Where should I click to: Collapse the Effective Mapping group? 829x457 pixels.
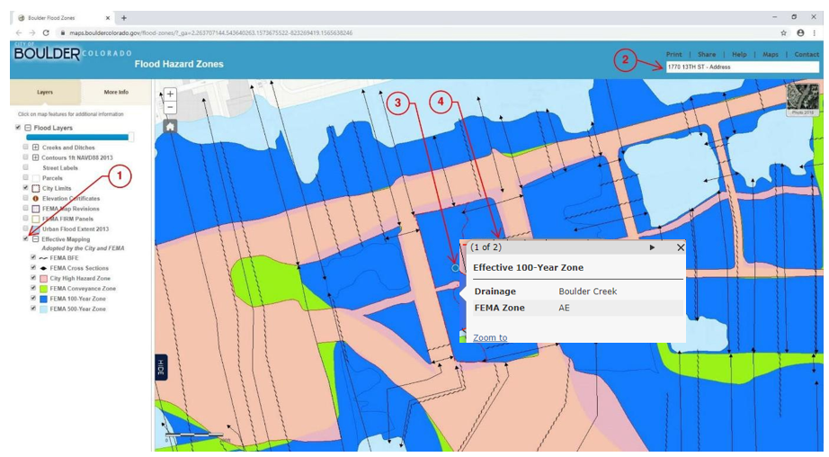35,239
